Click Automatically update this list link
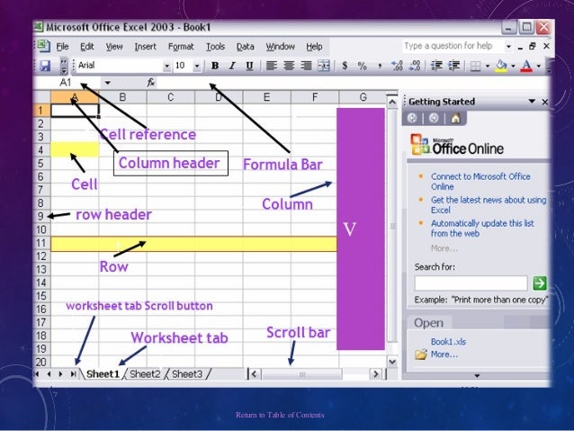Viewport: 574px width, 431px height. point(482,229)
